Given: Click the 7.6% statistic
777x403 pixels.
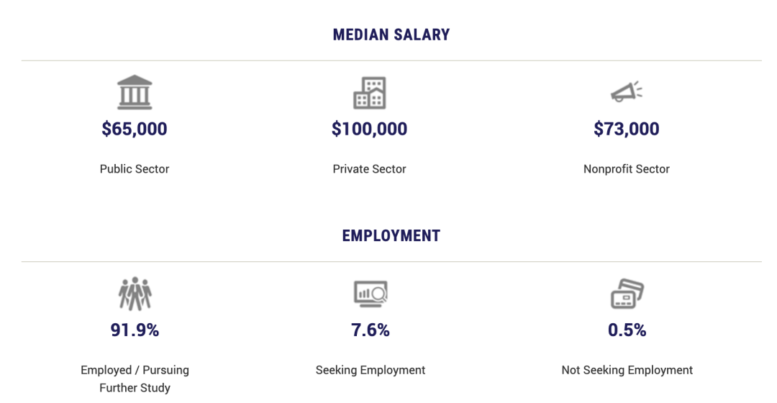Looking at the screenshot, I should (x=371, y=330).
